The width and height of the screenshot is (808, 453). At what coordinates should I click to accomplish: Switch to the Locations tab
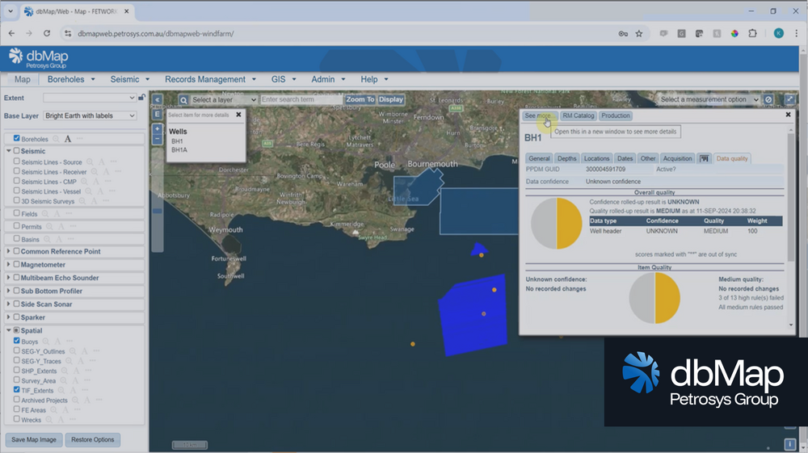(597, 158)
